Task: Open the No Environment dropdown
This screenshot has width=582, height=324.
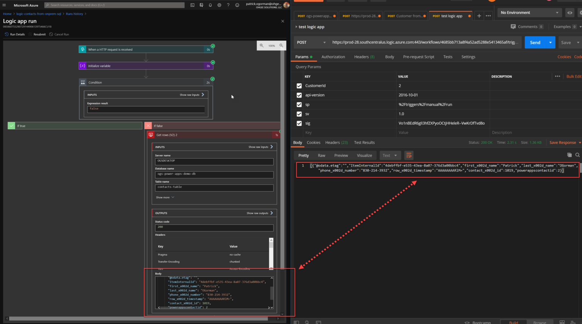Action: pyautogui.click(x=529, y=12)
